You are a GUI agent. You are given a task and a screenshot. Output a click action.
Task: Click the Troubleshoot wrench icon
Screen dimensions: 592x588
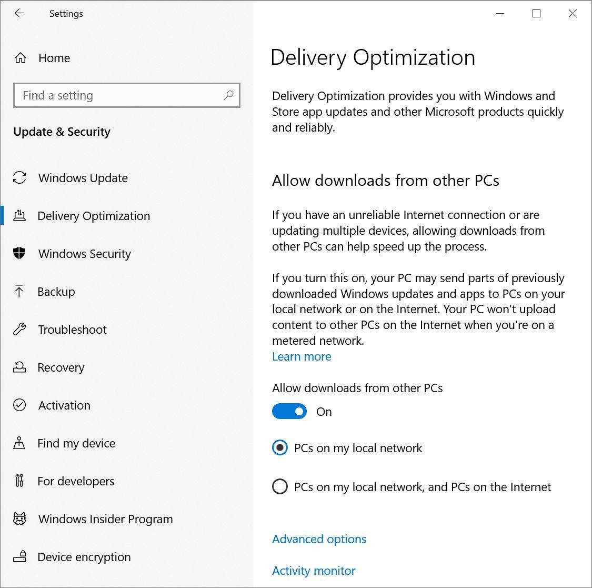click(x=19, y=329)
